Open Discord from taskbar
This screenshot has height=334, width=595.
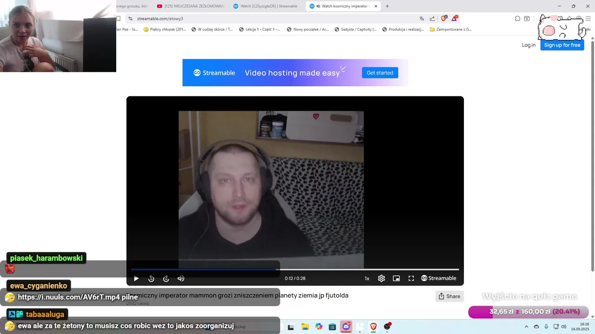346,327
